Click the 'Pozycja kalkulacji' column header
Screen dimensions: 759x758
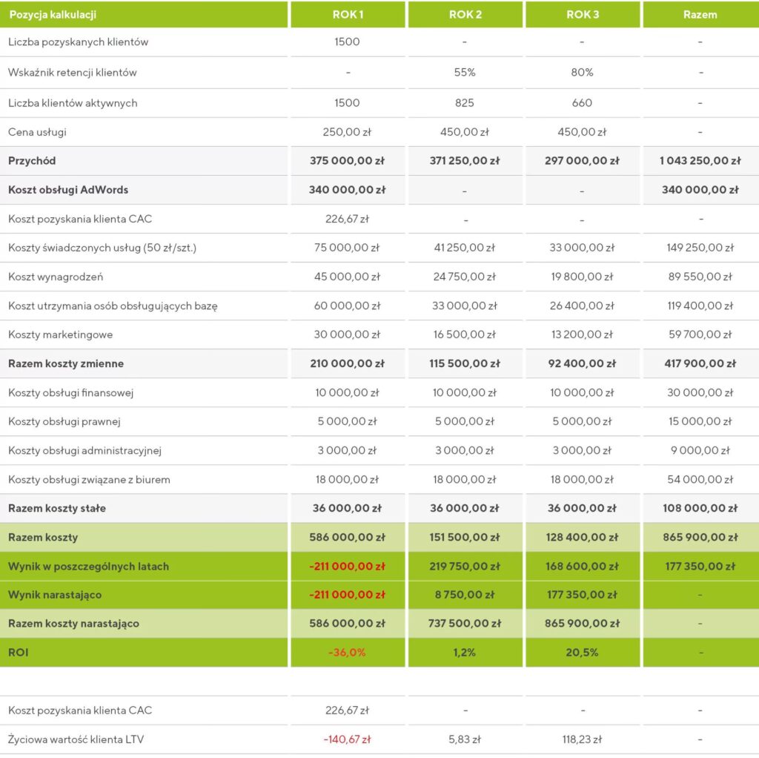53,14
